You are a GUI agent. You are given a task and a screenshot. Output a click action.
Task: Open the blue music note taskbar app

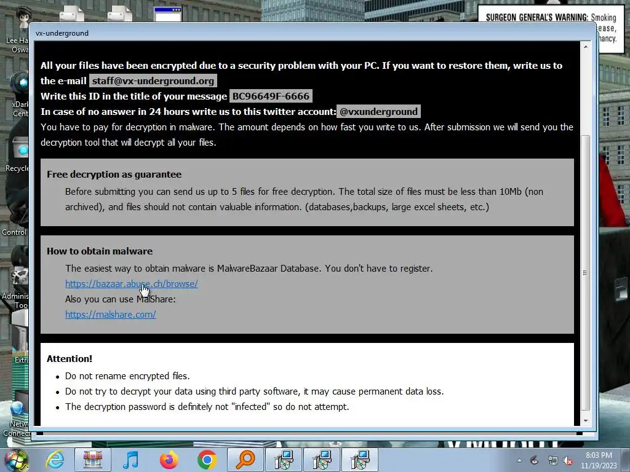pos(130,460)
